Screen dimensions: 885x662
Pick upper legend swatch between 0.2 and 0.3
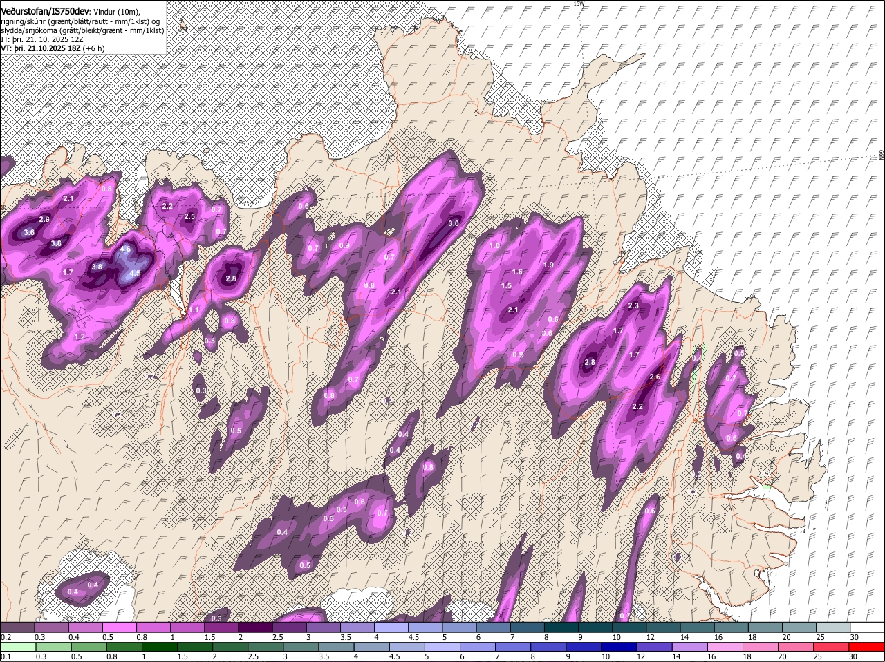[17, 627]
